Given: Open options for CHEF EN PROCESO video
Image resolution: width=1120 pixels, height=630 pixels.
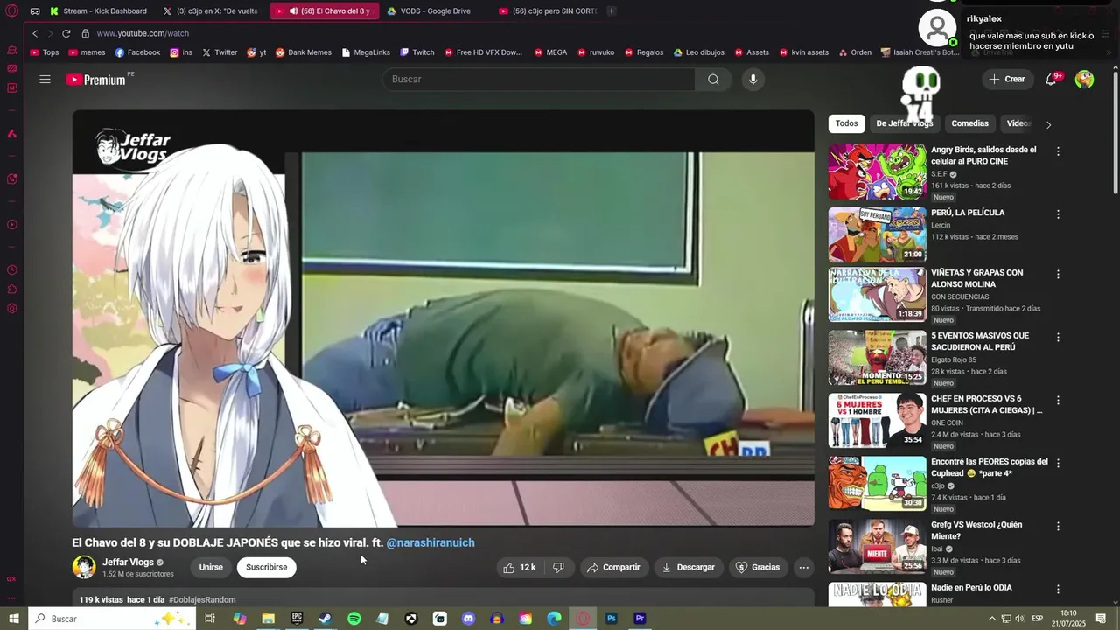Looking at the screenshot, I should click(x=1058, y=400).
